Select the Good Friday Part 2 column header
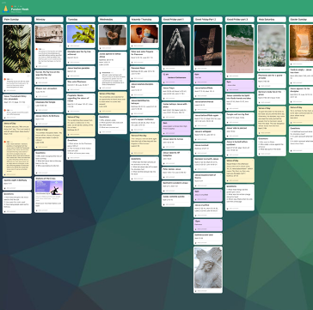Viewport: 313px width, 310px height. click(x=208, y=20)
